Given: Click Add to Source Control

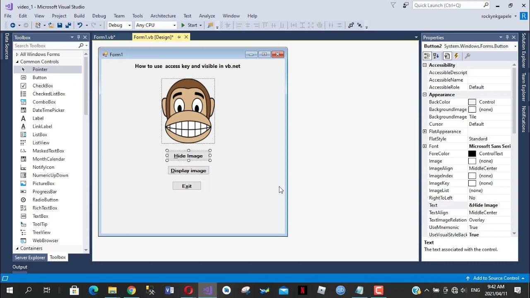Looking at the screenshot, I should click(495, 278).
